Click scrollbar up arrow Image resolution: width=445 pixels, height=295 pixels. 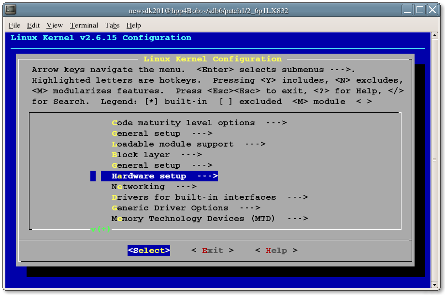[x=434, y=36]
